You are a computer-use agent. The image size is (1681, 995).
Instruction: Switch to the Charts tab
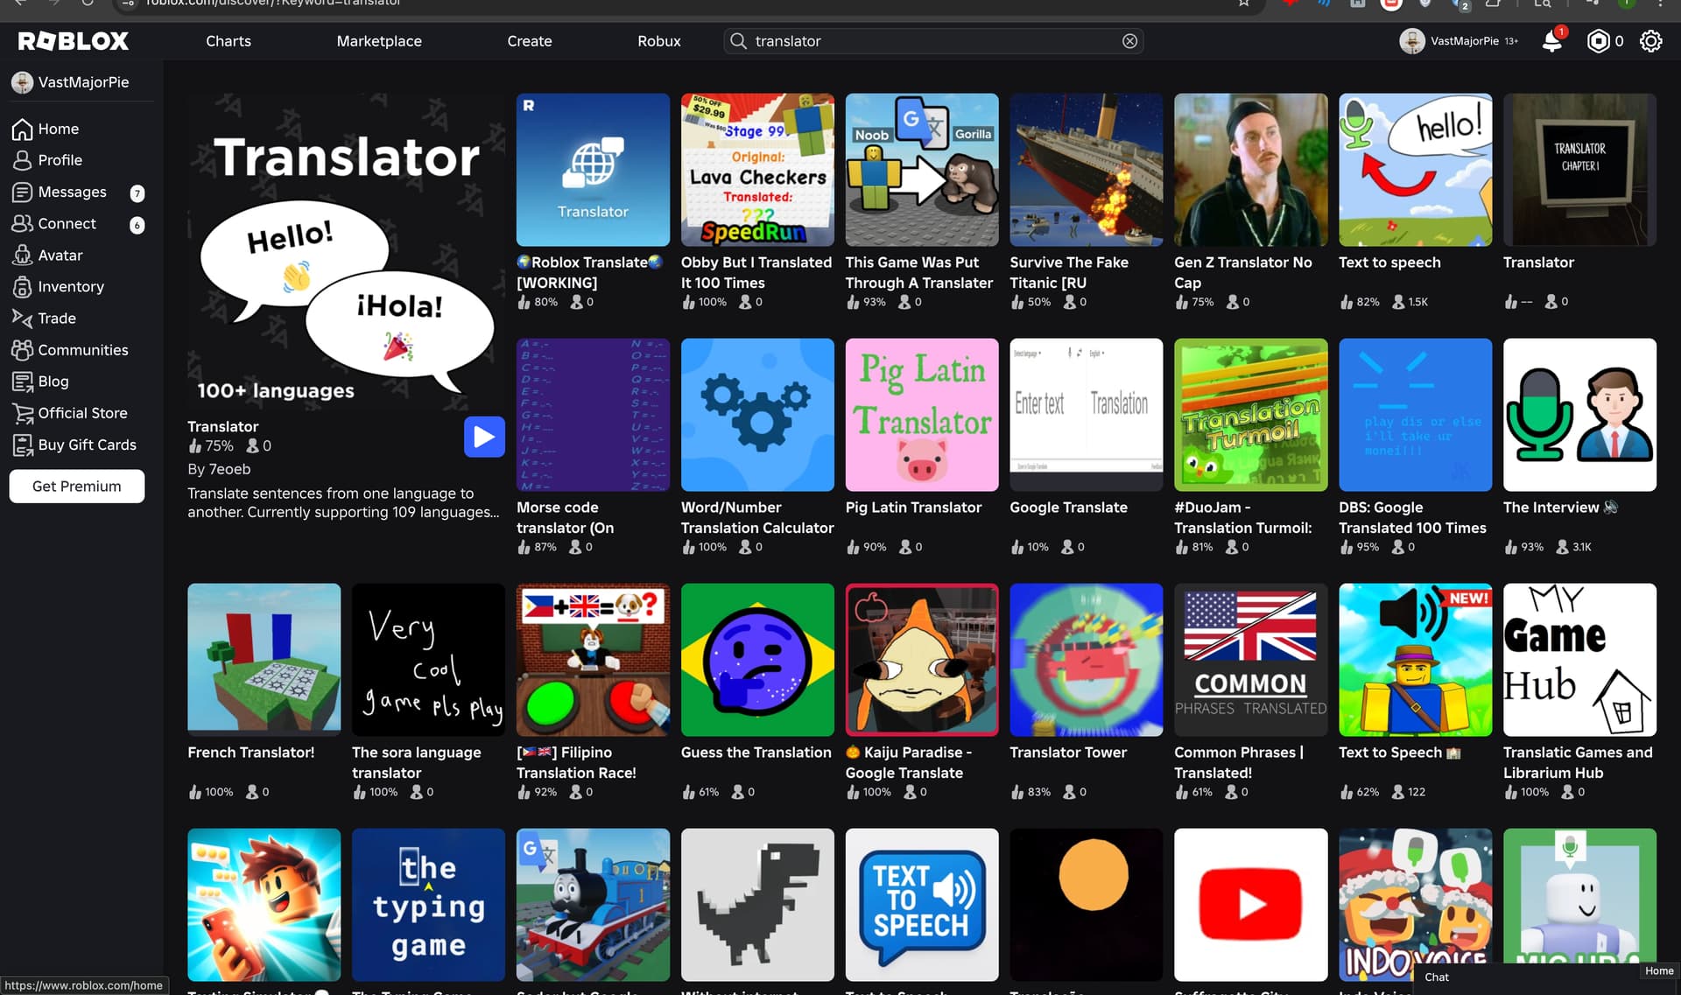(x=228, y=41)
